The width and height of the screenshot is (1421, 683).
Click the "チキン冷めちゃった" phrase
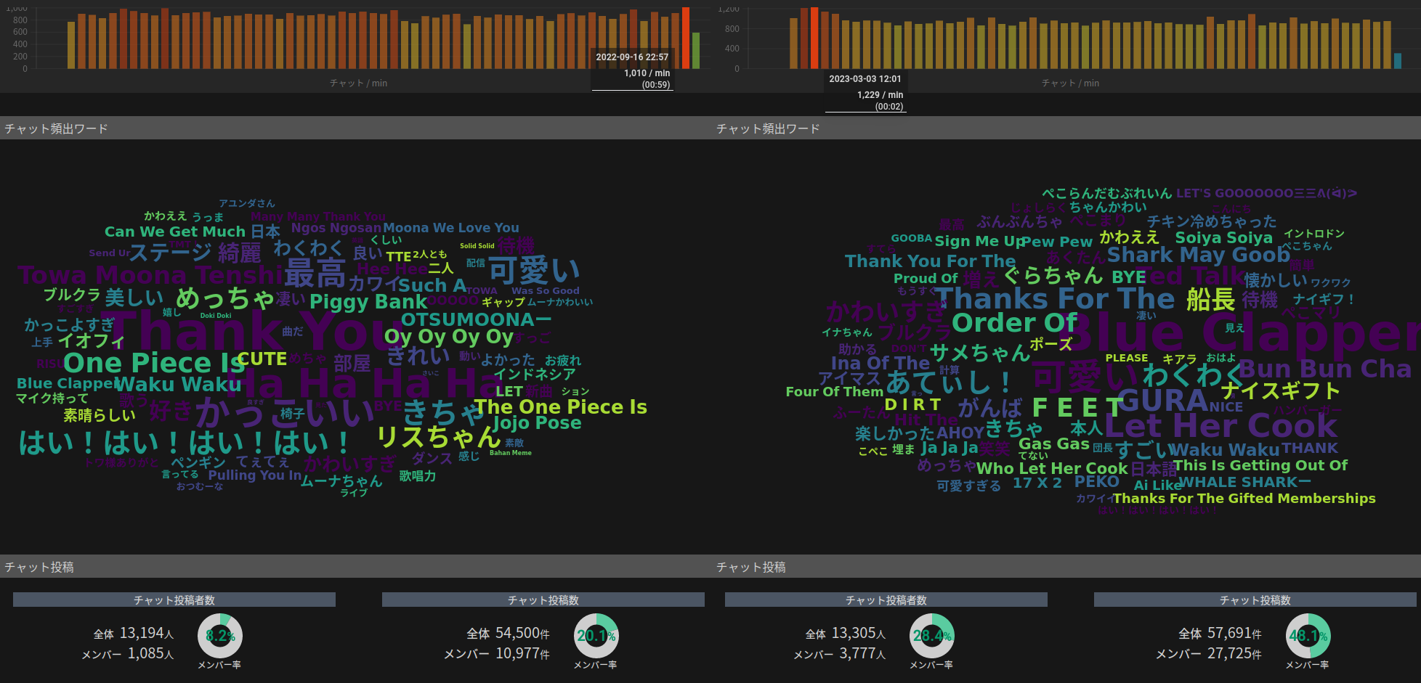pyautogui.click(x=1212, y=221)
